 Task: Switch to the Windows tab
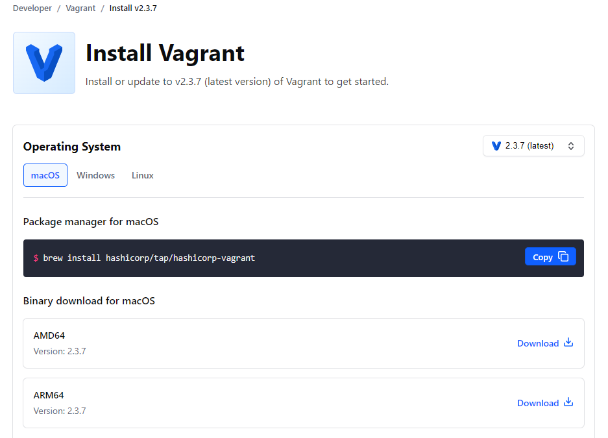coord(95,175)
